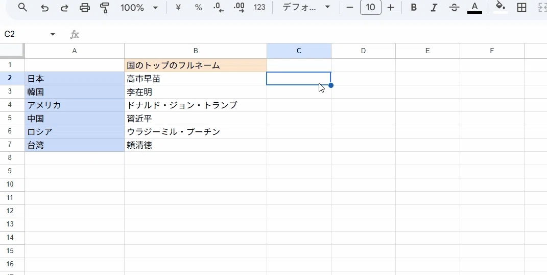
Task: Format as currency with yen icon
Action: [178, 8]
